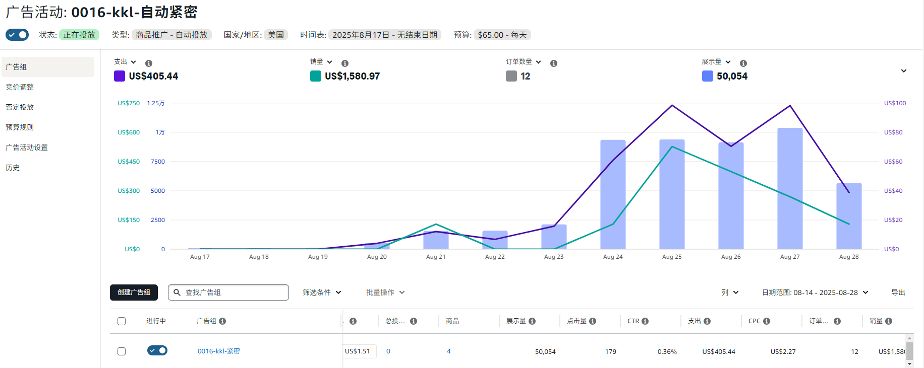Open the 筛选条件 filter dropdown
Screen dimensions: 924x368
pyautogui.click(x=322, y=292)
